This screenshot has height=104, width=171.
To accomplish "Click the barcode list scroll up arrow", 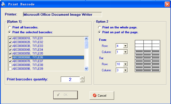I will (x=86, y=39).
